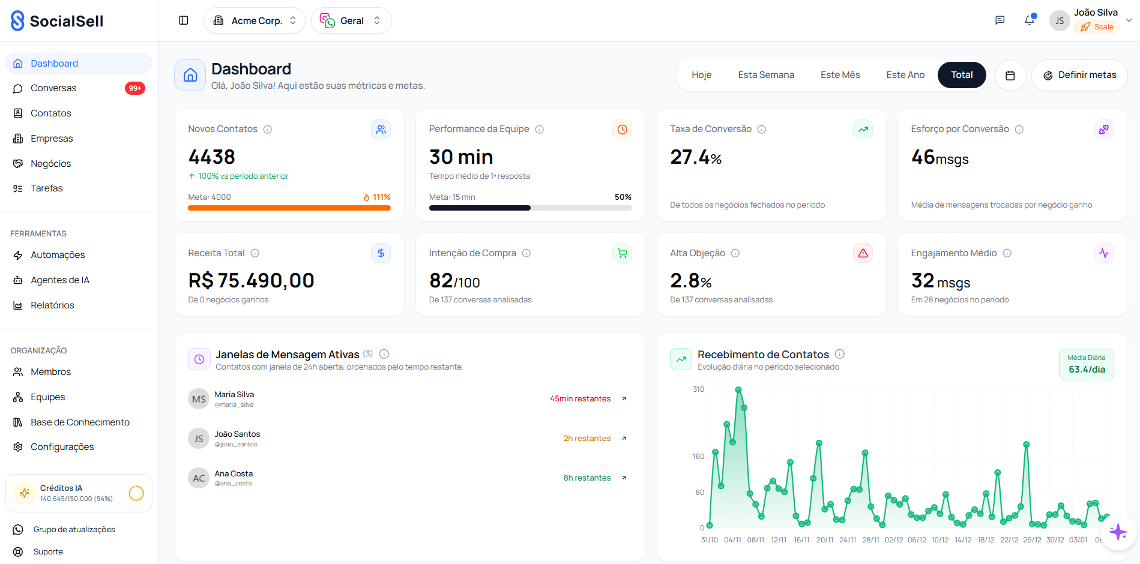
Task: Click the Novos Contatos orange progress bar
Action: coord(289,208)
